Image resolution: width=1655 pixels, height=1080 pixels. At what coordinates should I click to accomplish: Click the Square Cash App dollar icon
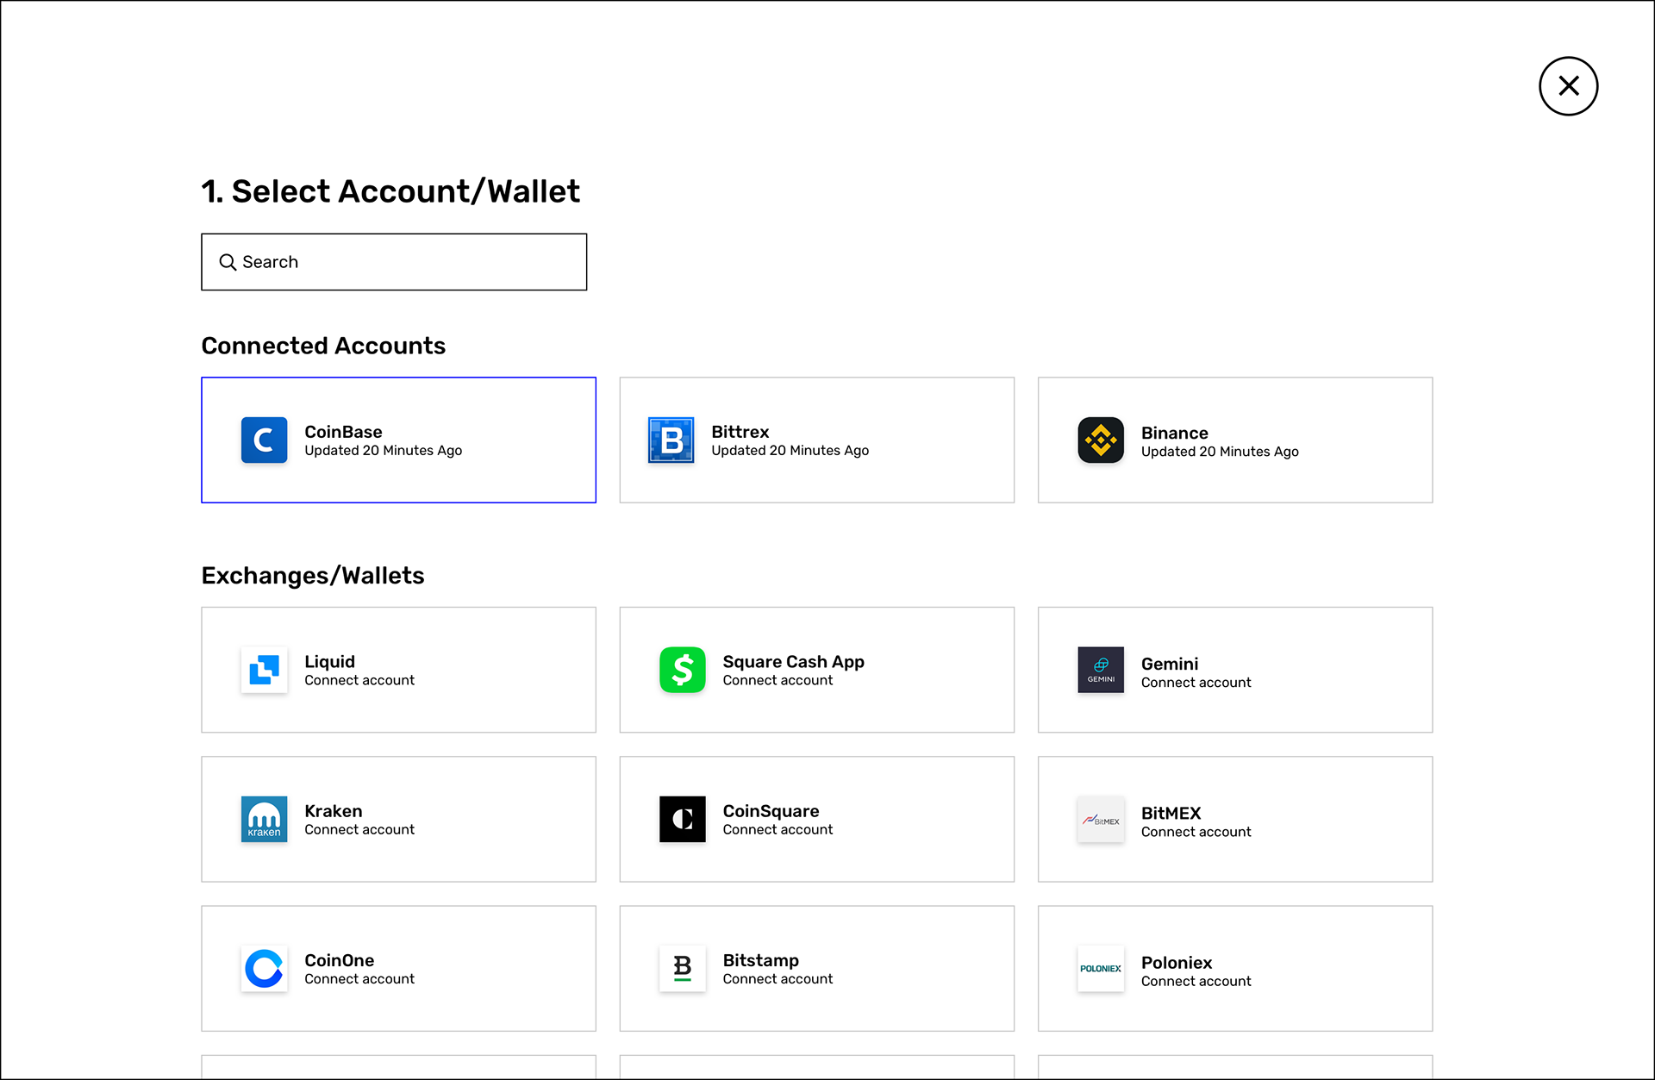(682, 670)
